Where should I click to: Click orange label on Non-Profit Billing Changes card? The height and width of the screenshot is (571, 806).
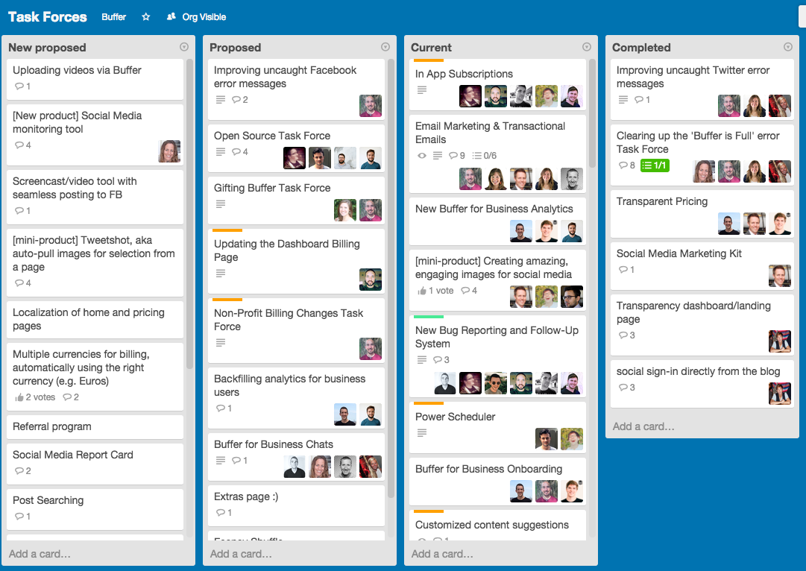click(x=227, y=300)
